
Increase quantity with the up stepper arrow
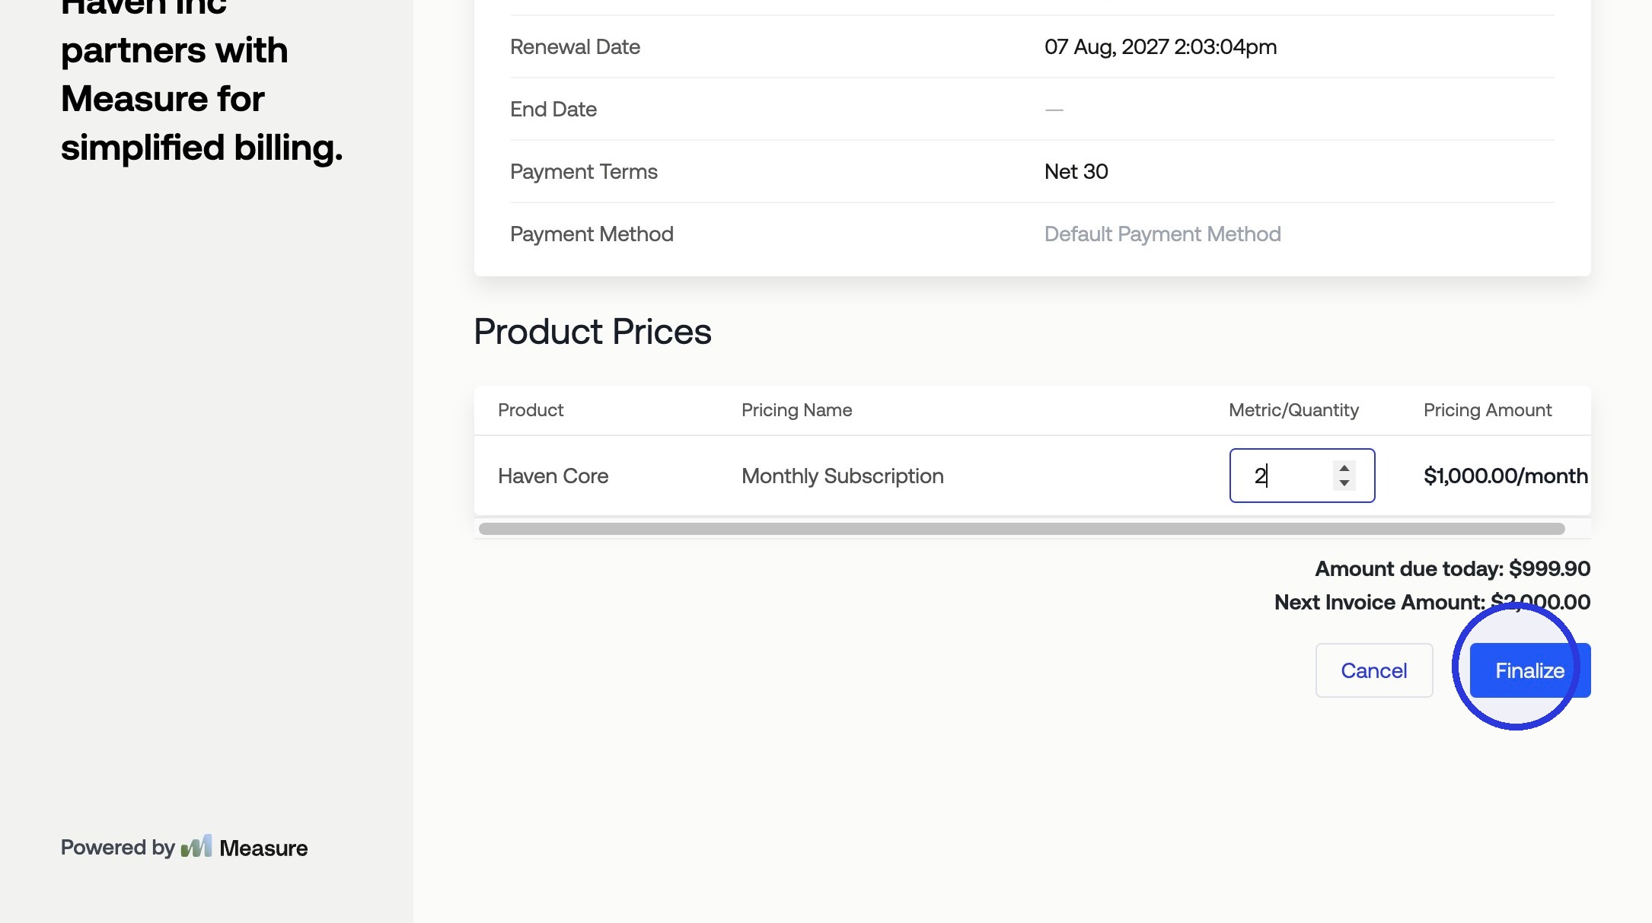pos(1344,468)
